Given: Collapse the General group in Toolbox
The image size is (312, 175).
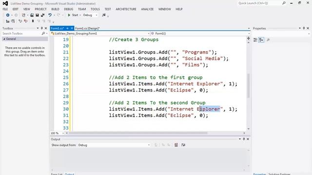Looking at the screenshot, I should click(4, 39).
